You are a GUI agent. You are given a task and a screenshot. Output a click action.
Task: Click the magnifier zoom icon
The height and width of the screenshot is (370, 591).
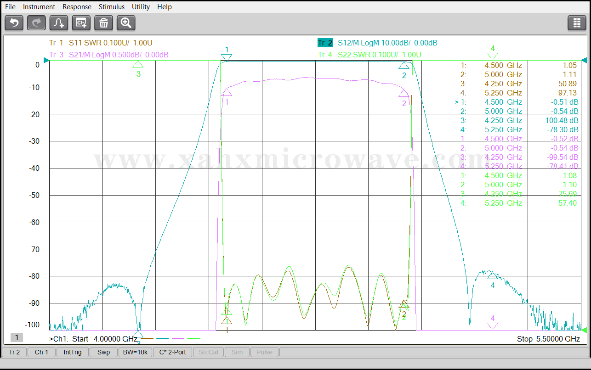point(126,22)
